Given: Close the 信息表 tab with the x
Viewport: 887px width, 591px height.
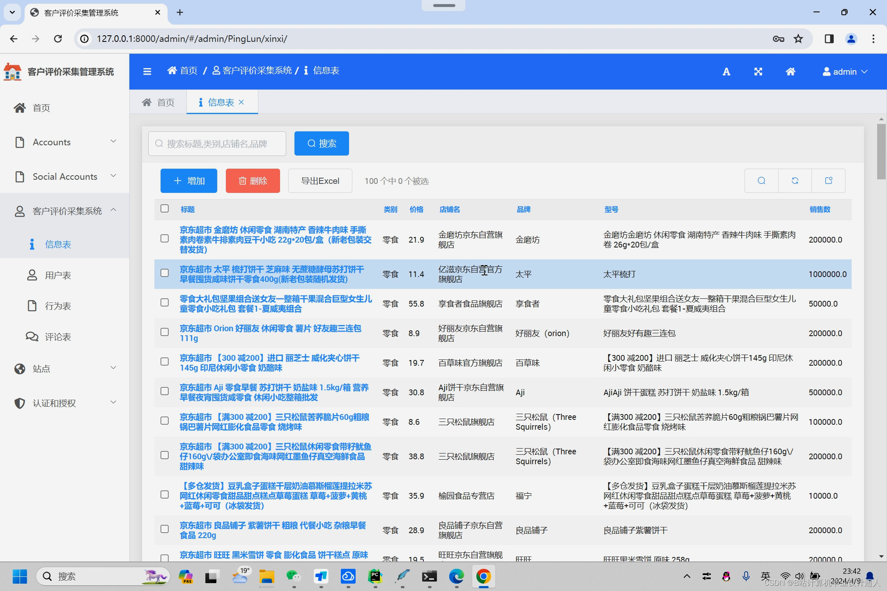Looking at the screenshot, I should click(x=241, y=102).
